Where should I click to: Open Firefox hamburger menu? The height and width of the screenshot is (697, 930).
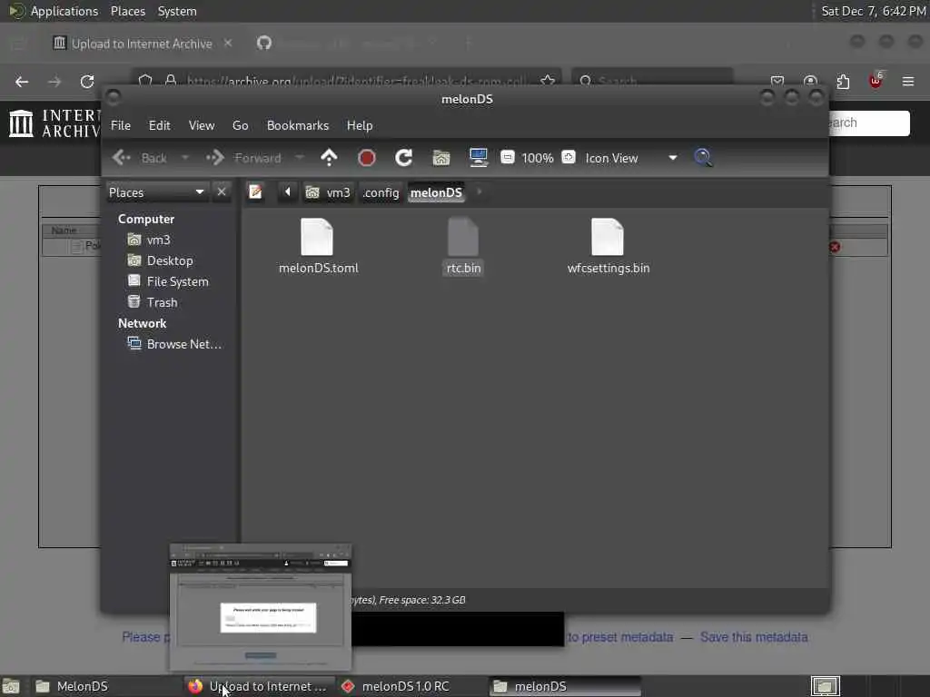point(908,81)
